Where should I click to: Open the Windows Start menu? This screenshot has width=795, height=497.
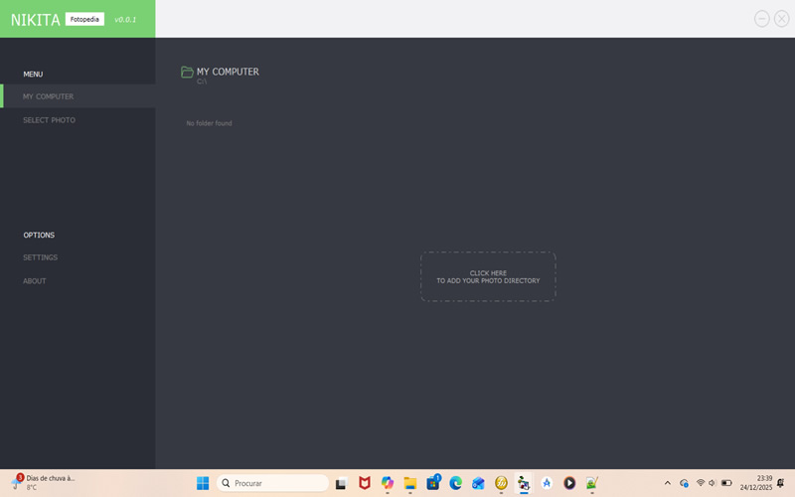pos(203,483)
